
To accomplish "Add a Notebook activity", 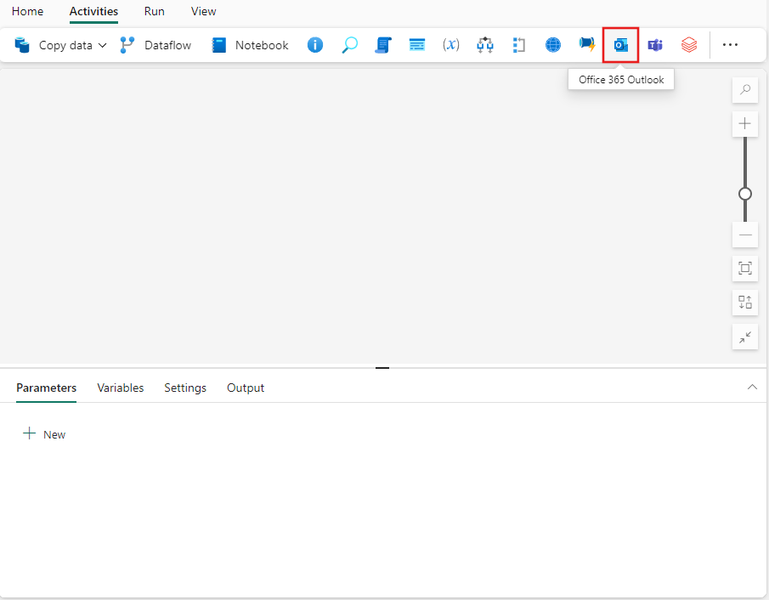I will coord(249,44).
